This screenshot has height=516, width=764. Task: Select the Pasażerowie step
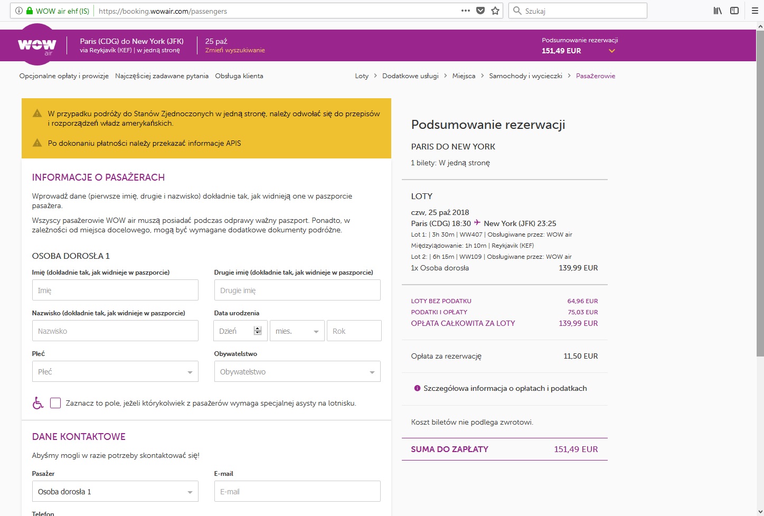[596, 76]
